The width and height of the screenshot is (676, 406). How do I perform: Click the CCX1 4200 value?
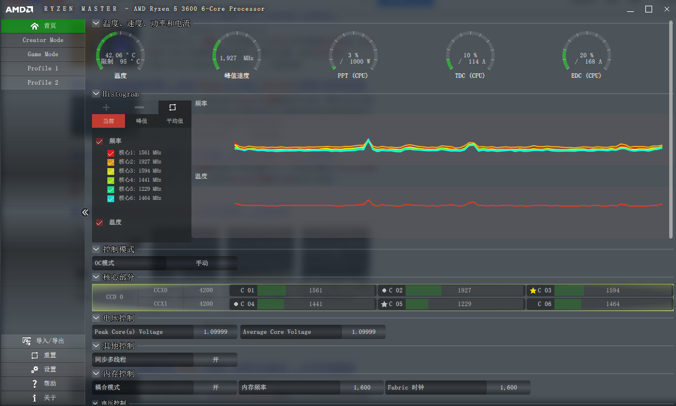(206, 304)
